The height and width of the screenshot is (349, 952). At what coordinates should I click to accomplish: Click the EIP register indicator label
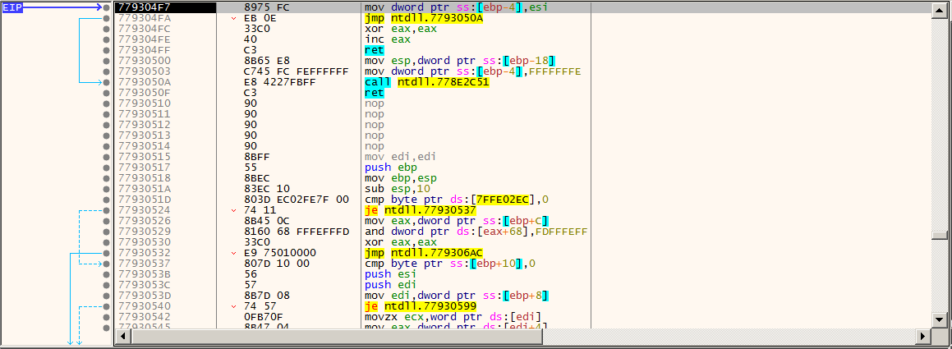(x=12, y=7)
